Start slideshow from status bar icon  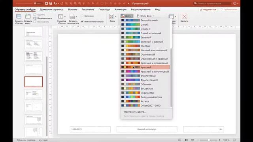193,140
